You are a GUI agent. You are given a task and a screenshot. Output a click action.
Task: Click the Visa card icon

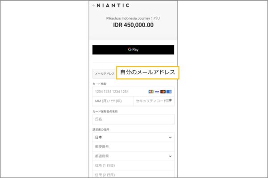(157, 92)
